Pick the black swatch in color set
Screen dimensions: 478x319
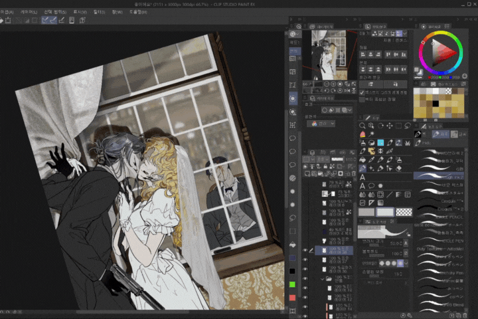click(436, 104)
